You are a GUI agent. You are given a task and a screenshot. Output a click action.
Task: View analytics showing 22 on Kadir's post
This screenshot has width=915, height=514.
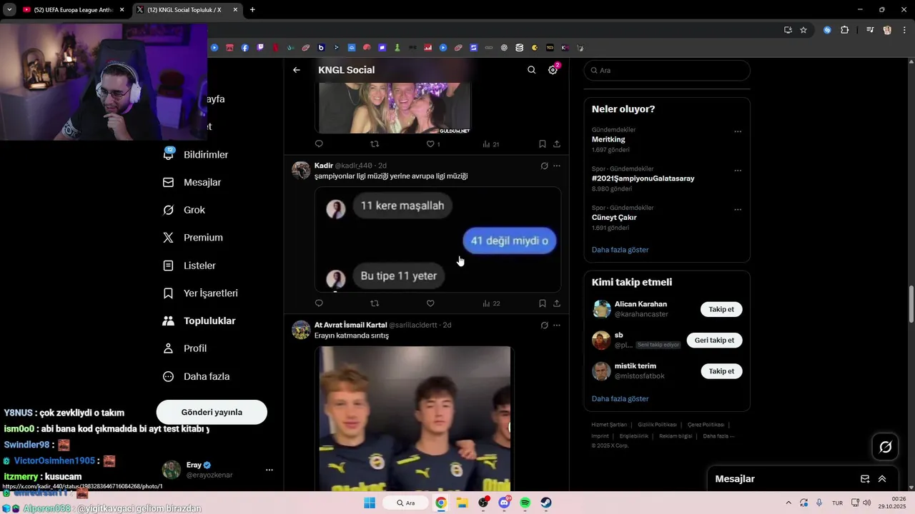[491, 303]
